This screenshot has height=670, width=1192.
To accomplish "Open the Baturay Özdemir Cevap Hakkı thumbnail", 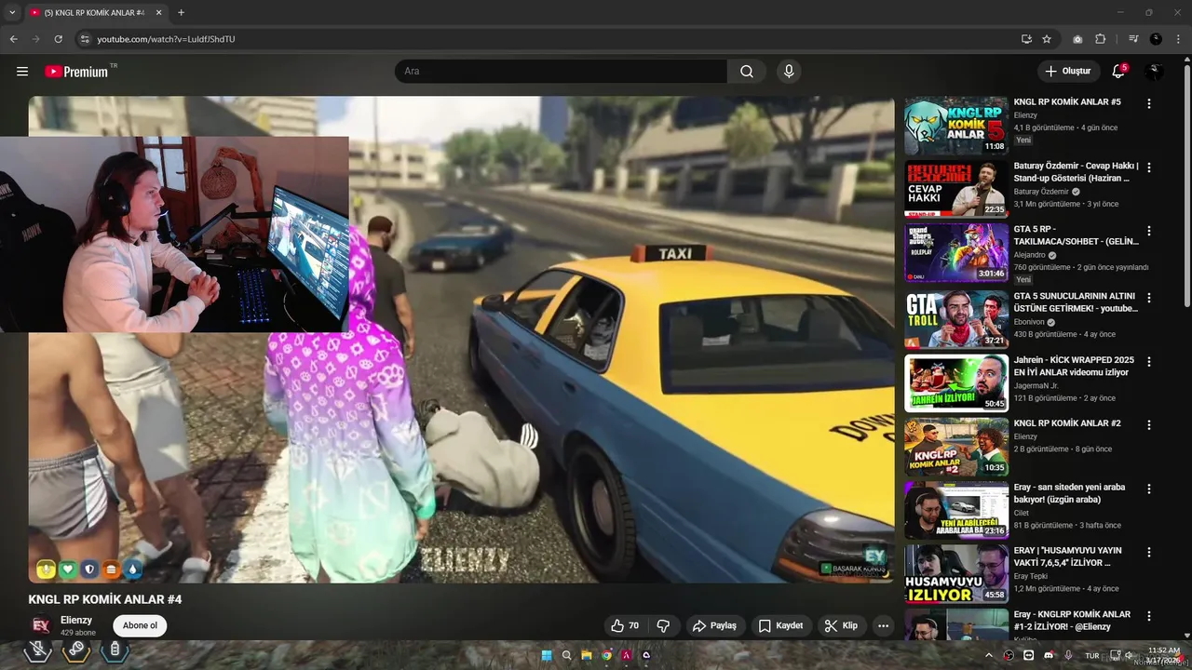I will [x=956, y=189].
